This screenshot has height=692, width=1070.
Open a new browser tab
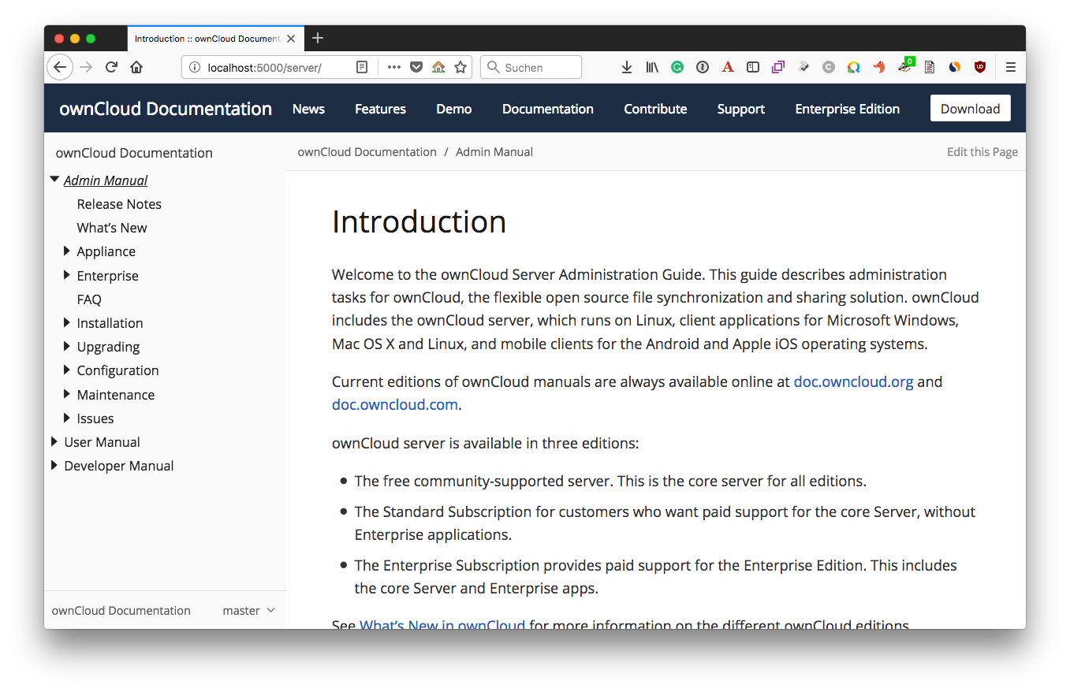point(318,38)
